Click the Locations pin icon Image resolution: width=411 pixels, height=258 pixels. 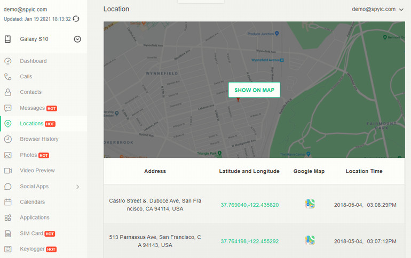tap(8, 124)
